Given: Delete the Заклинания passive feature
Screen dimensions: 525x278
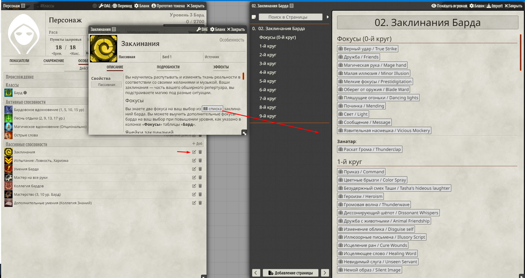Looking at the screenshot, I should 200,152.
